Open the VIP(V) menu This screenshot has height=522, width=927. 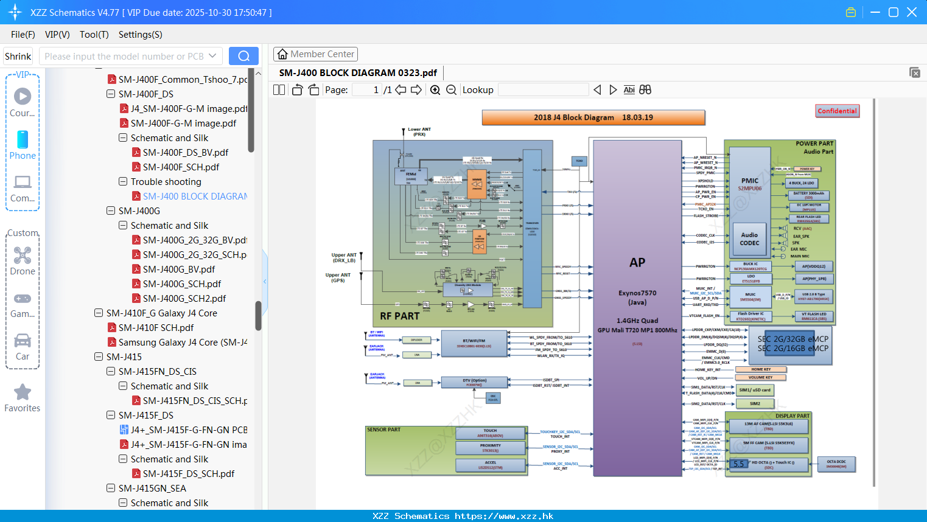tap(57, 35)
